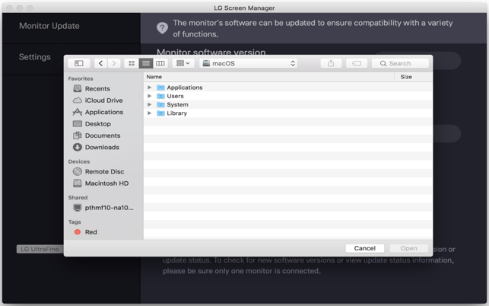Select Recents in the sidebar

coord(104,88)
